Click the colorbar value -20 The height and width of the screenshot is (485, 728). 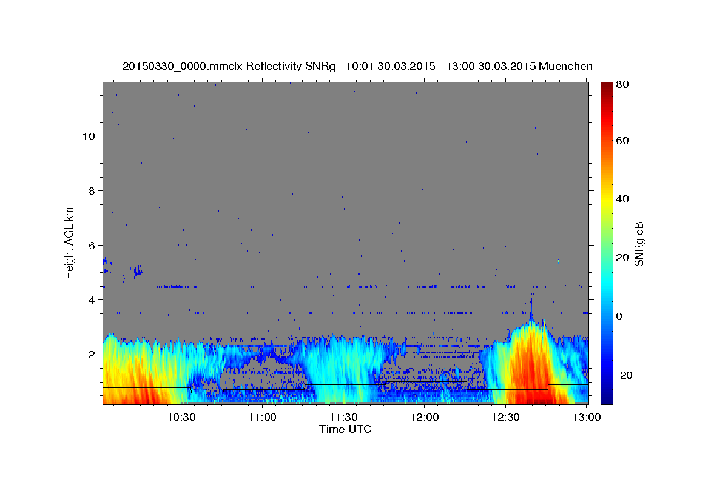624,375
